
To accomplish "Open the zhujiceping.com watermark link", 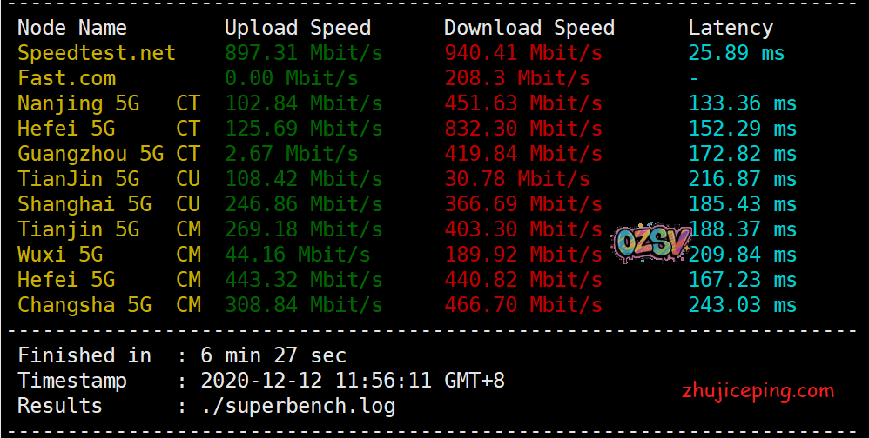I will pos(758,391).
